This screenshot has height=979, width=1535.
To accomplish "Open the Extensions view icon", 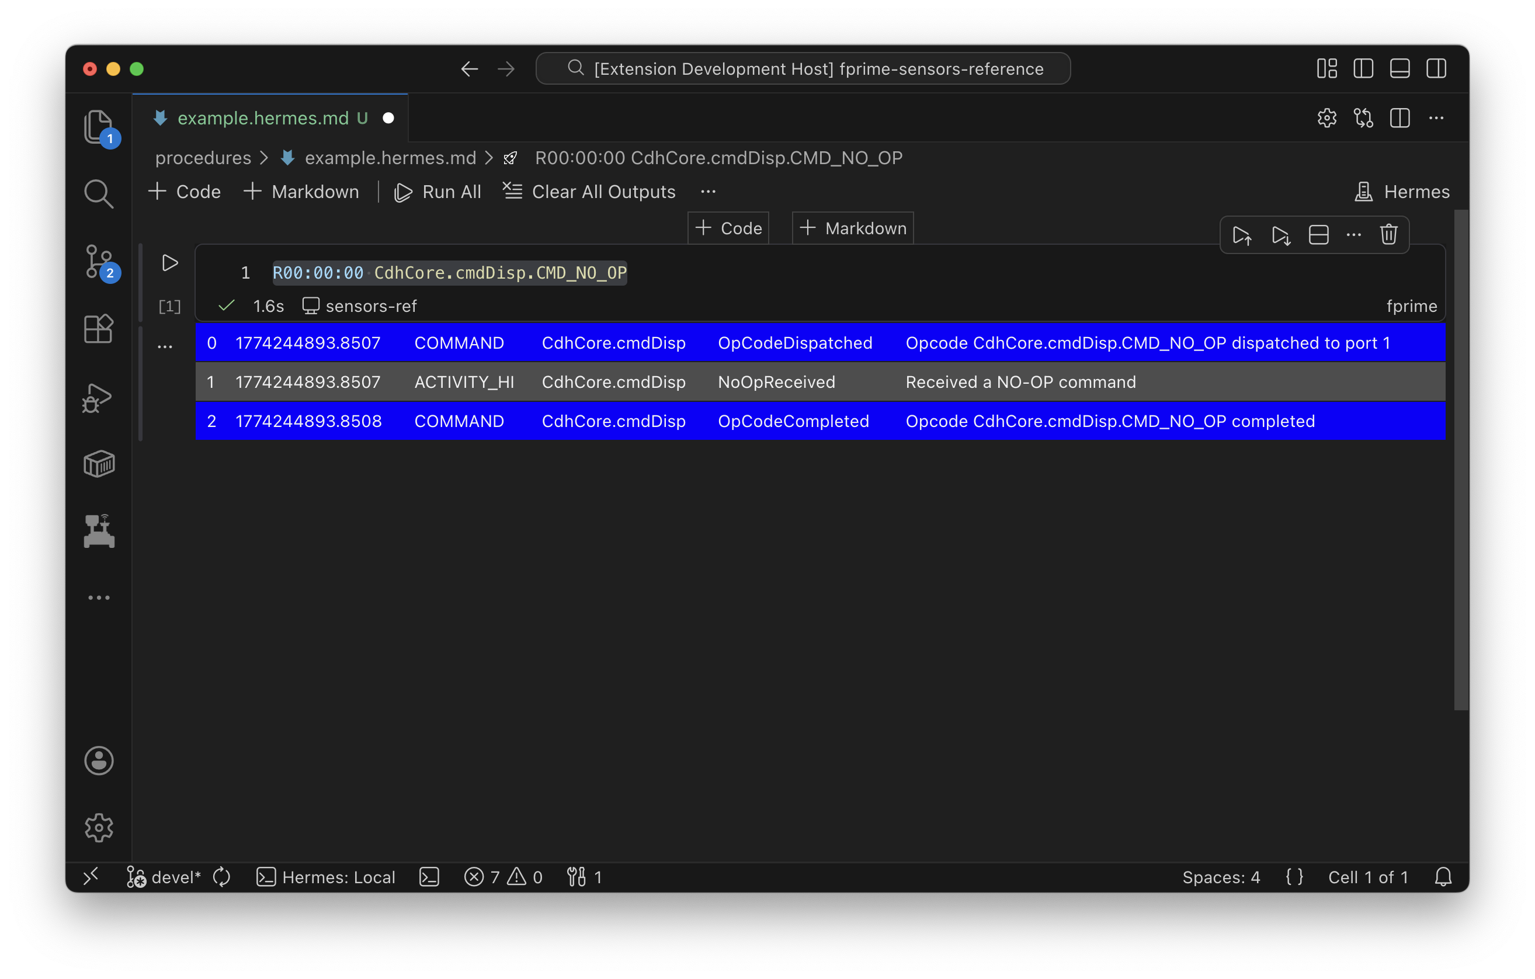I will (x=98, y=329).
